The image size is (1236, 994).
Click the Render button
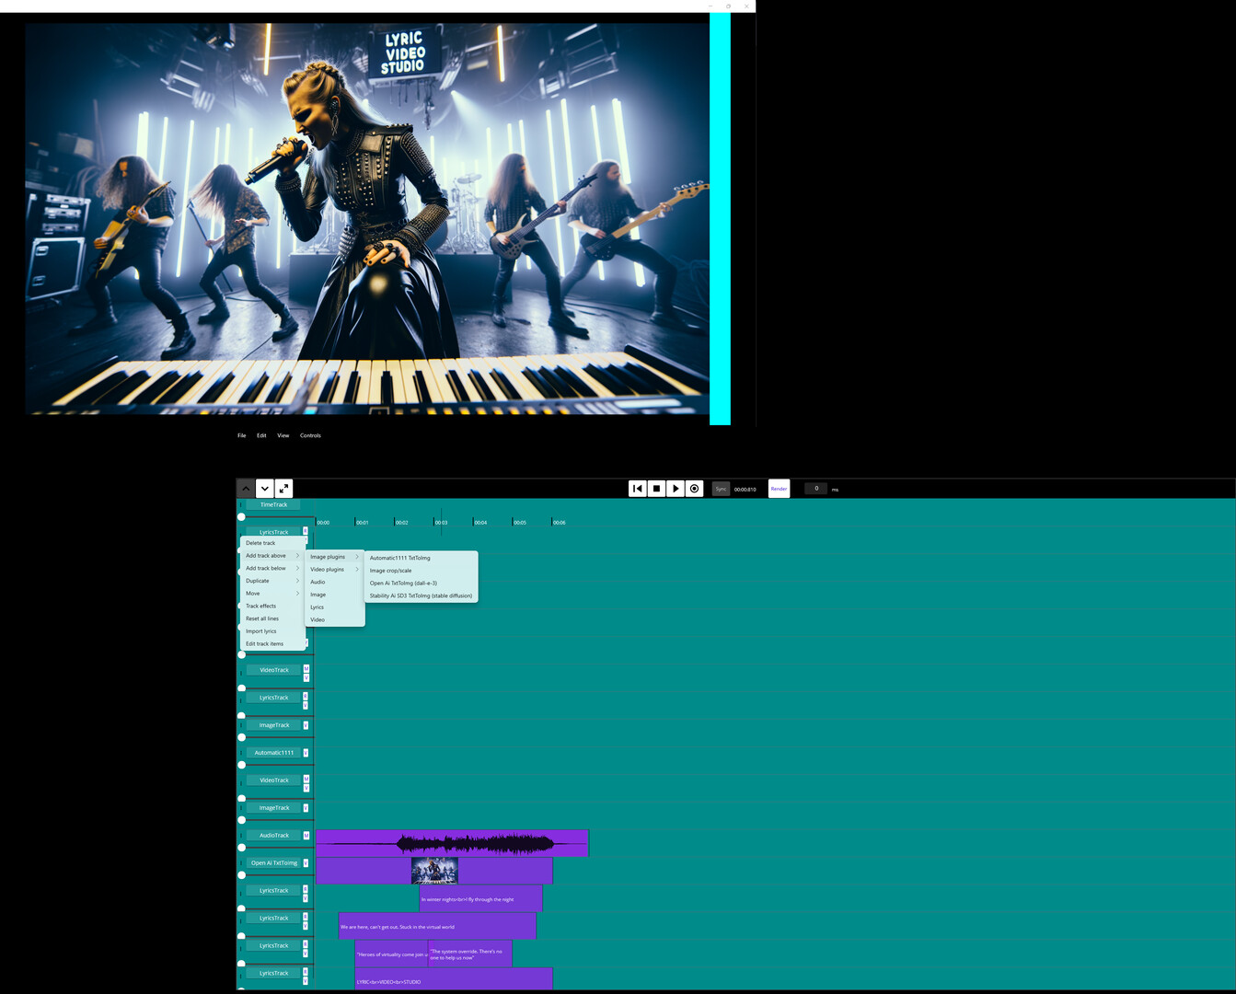779,489
